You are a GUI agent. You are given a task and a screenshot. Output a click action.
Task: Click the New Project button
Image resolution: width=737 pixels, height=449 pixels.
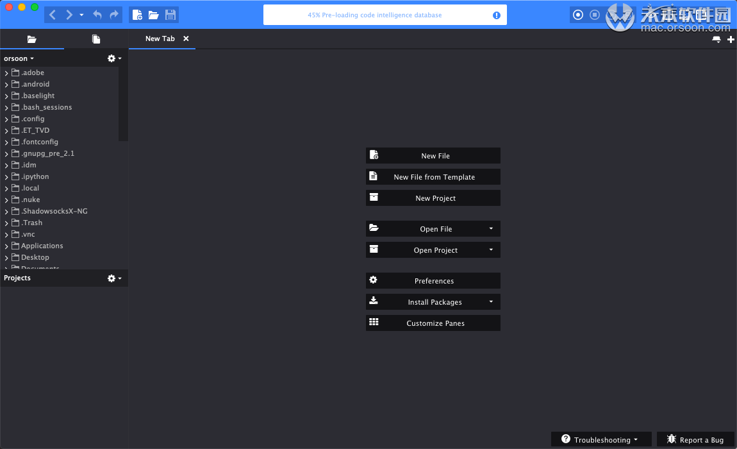(433, 198)
